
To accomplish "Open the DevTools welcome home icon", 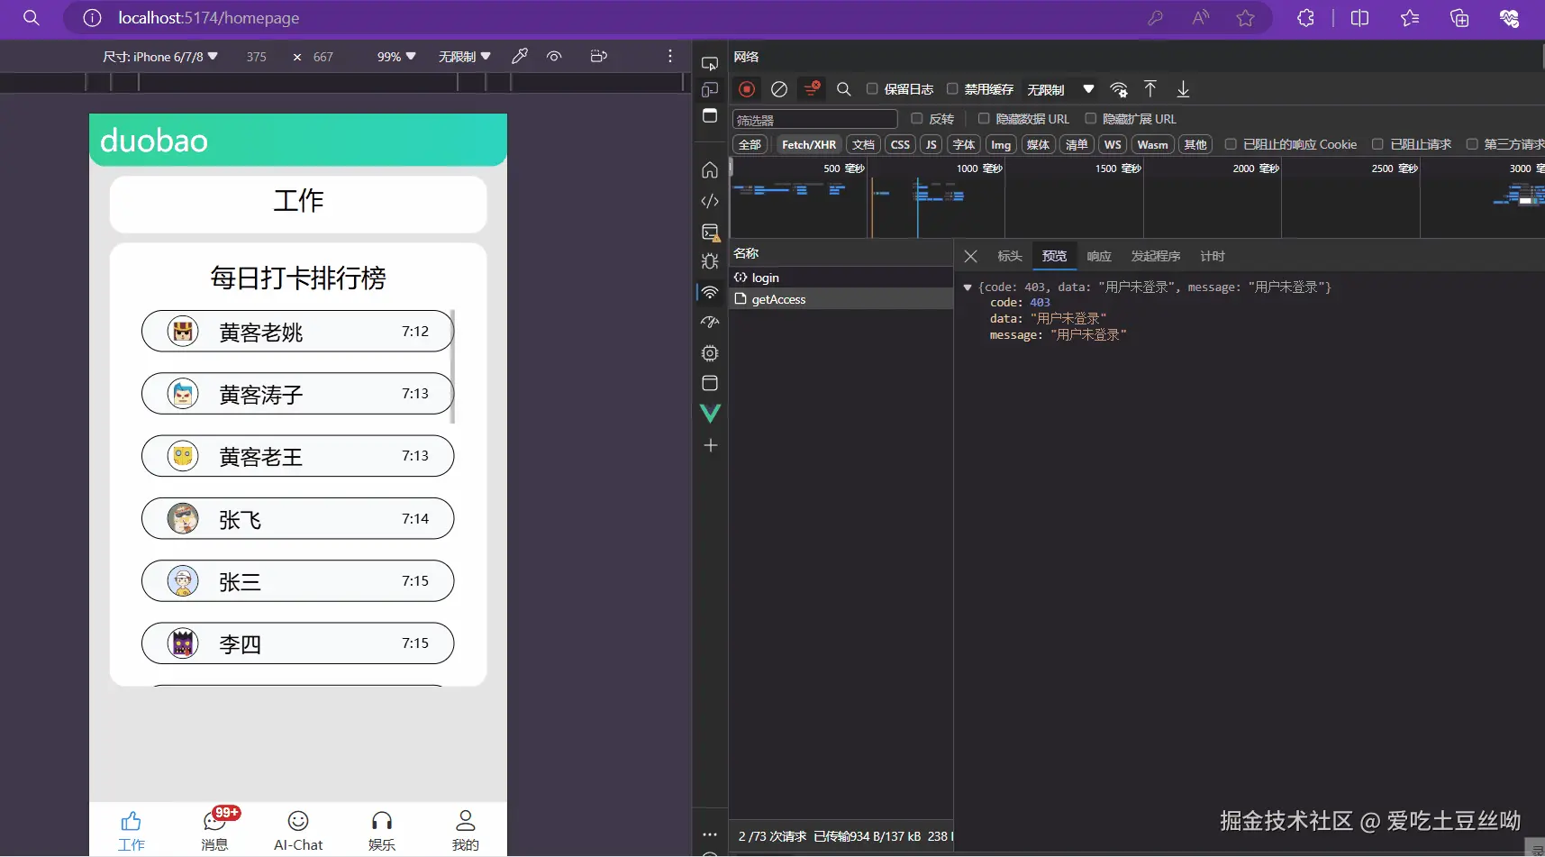I will click(710, 170).
